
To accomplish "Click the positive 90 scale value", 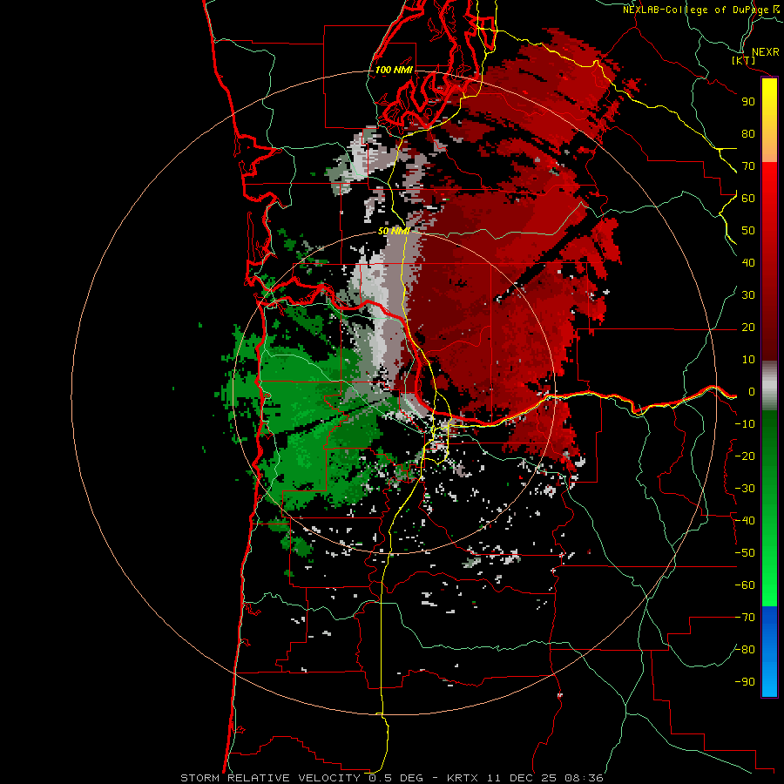I will [x=748, y=102].
